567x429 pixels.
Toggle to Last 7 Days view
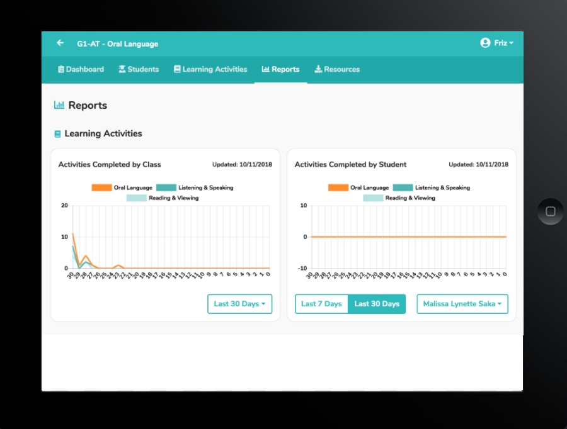321,304
